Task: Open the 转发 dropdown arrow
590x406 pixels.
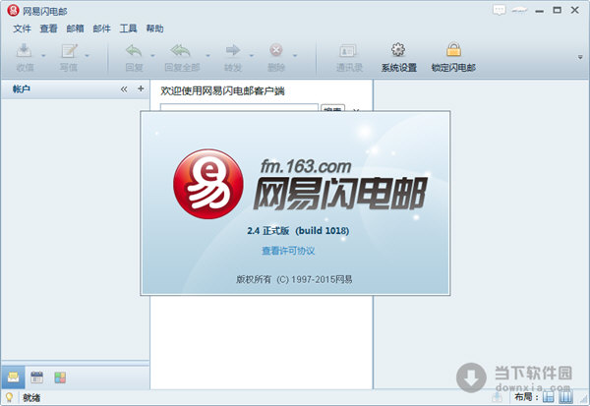Action: click(x=252, y=56)
